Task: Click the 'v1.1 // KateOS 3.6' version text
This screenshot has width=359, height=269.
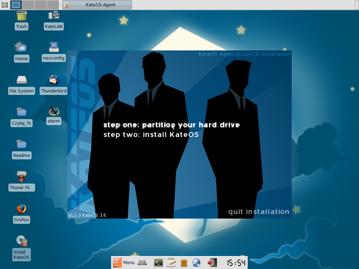Action: click(87, 215)
